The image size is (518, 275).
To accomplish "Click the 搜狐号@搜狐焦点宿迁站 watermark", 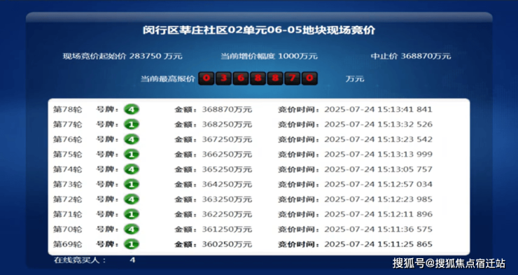I will [x=449, y=263].
